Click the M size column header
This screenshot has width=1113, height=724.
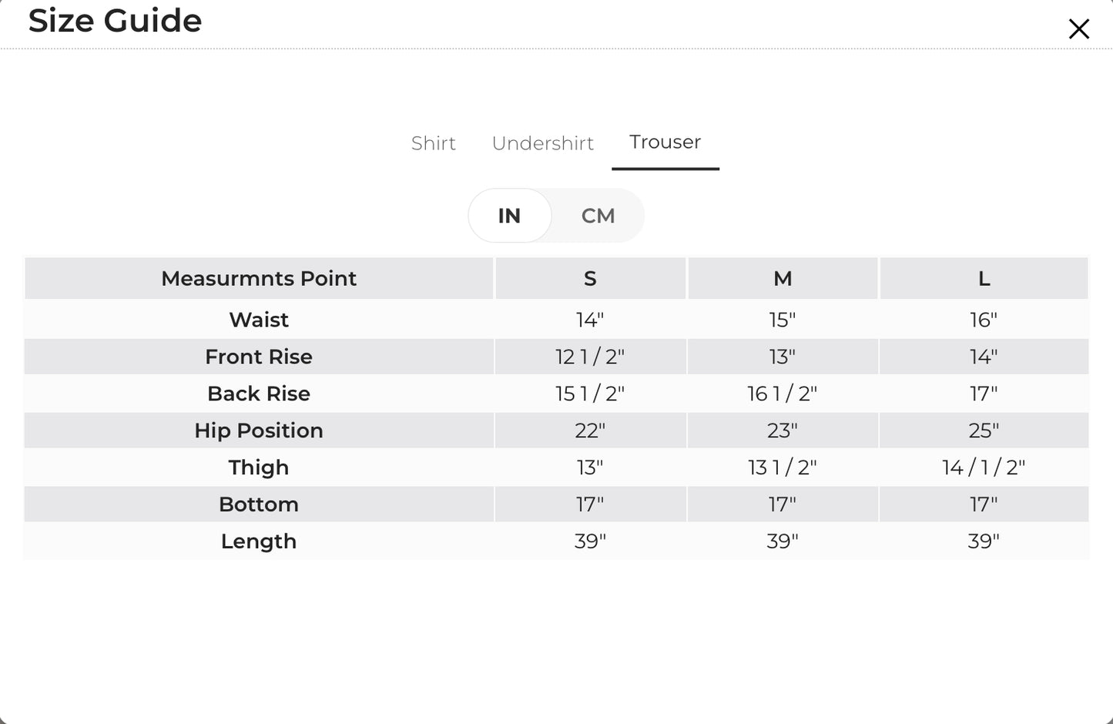tap(783, 278)
